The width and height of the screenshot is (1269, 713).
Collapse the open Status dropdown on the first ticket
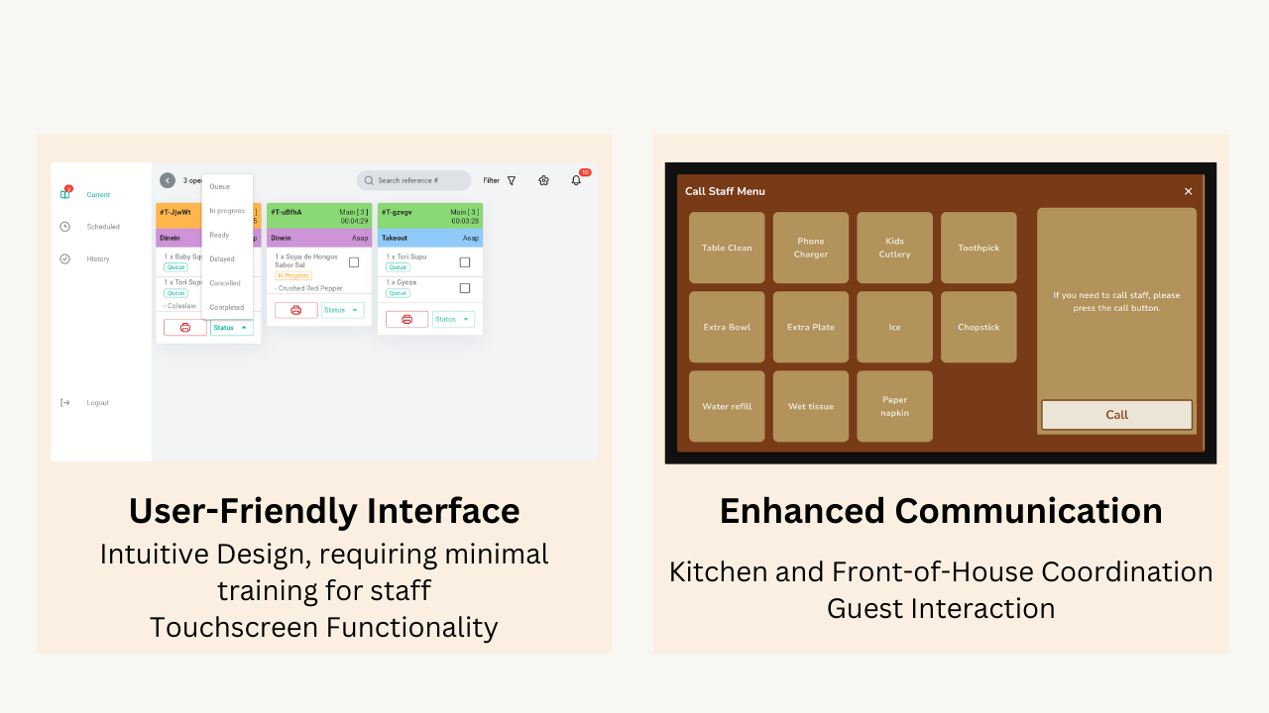[x=232, y=328]
